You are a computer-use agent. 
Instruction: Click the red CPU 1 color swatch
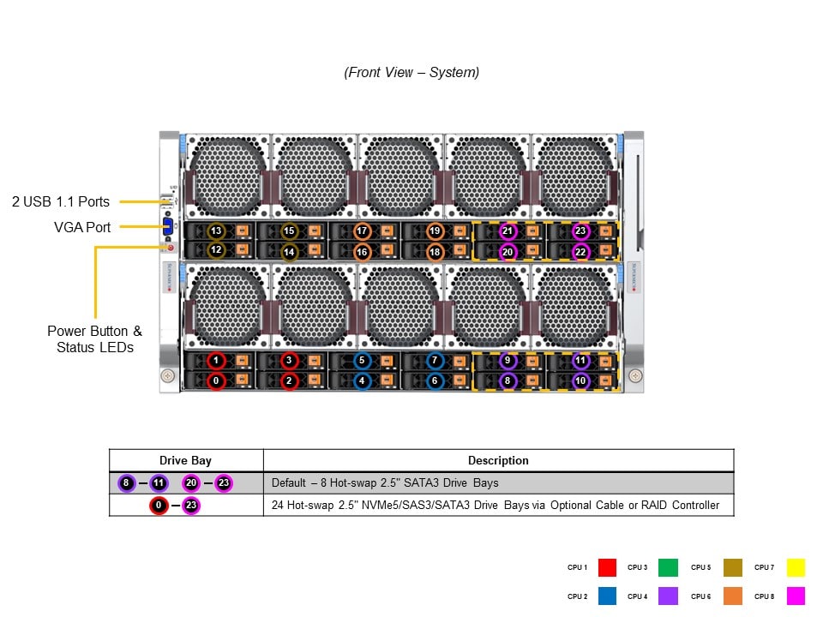pos(608,567)
